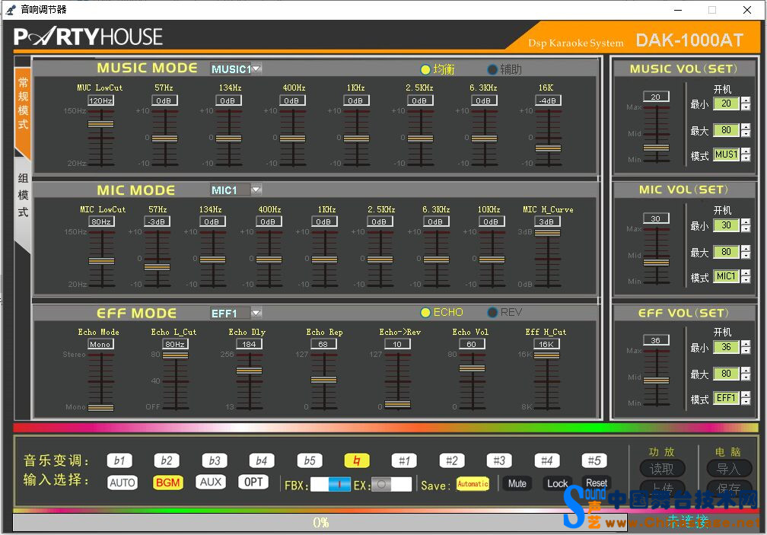767x535 pixels.
Task: Toggle the FBX feedback switch
Action: coord(330,485)
